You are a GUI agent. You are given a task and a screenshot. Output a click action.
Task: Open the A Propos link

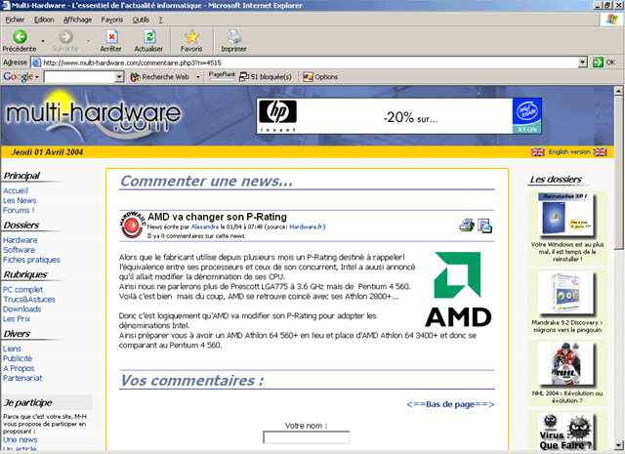19,368
